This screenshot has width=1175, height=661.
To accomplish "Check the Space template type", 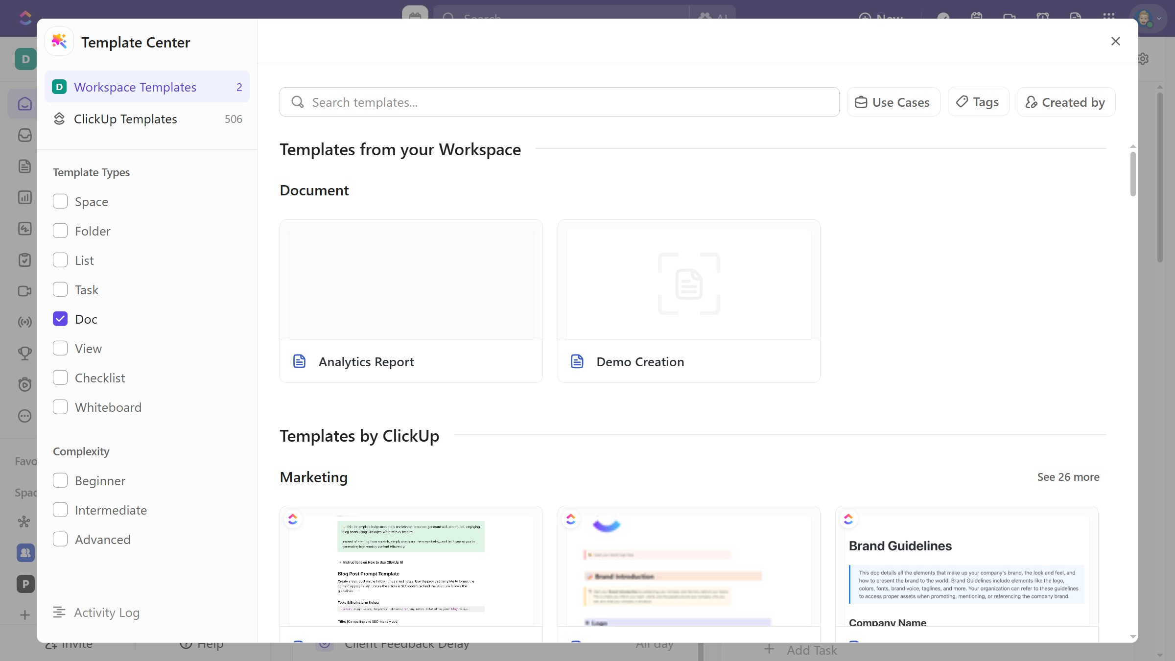I will [x=60, y=201].
